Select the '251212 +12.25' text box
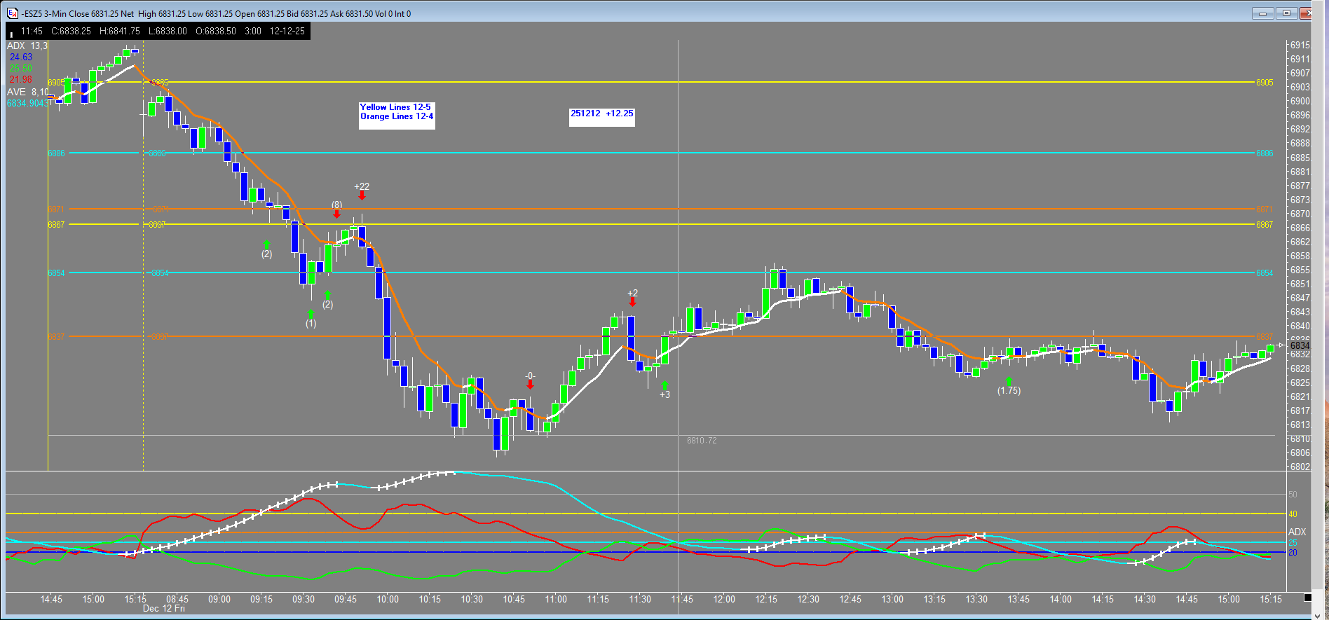Image resolution: width=1329 pixels, height=620 pixels. [x=601, y=113]
